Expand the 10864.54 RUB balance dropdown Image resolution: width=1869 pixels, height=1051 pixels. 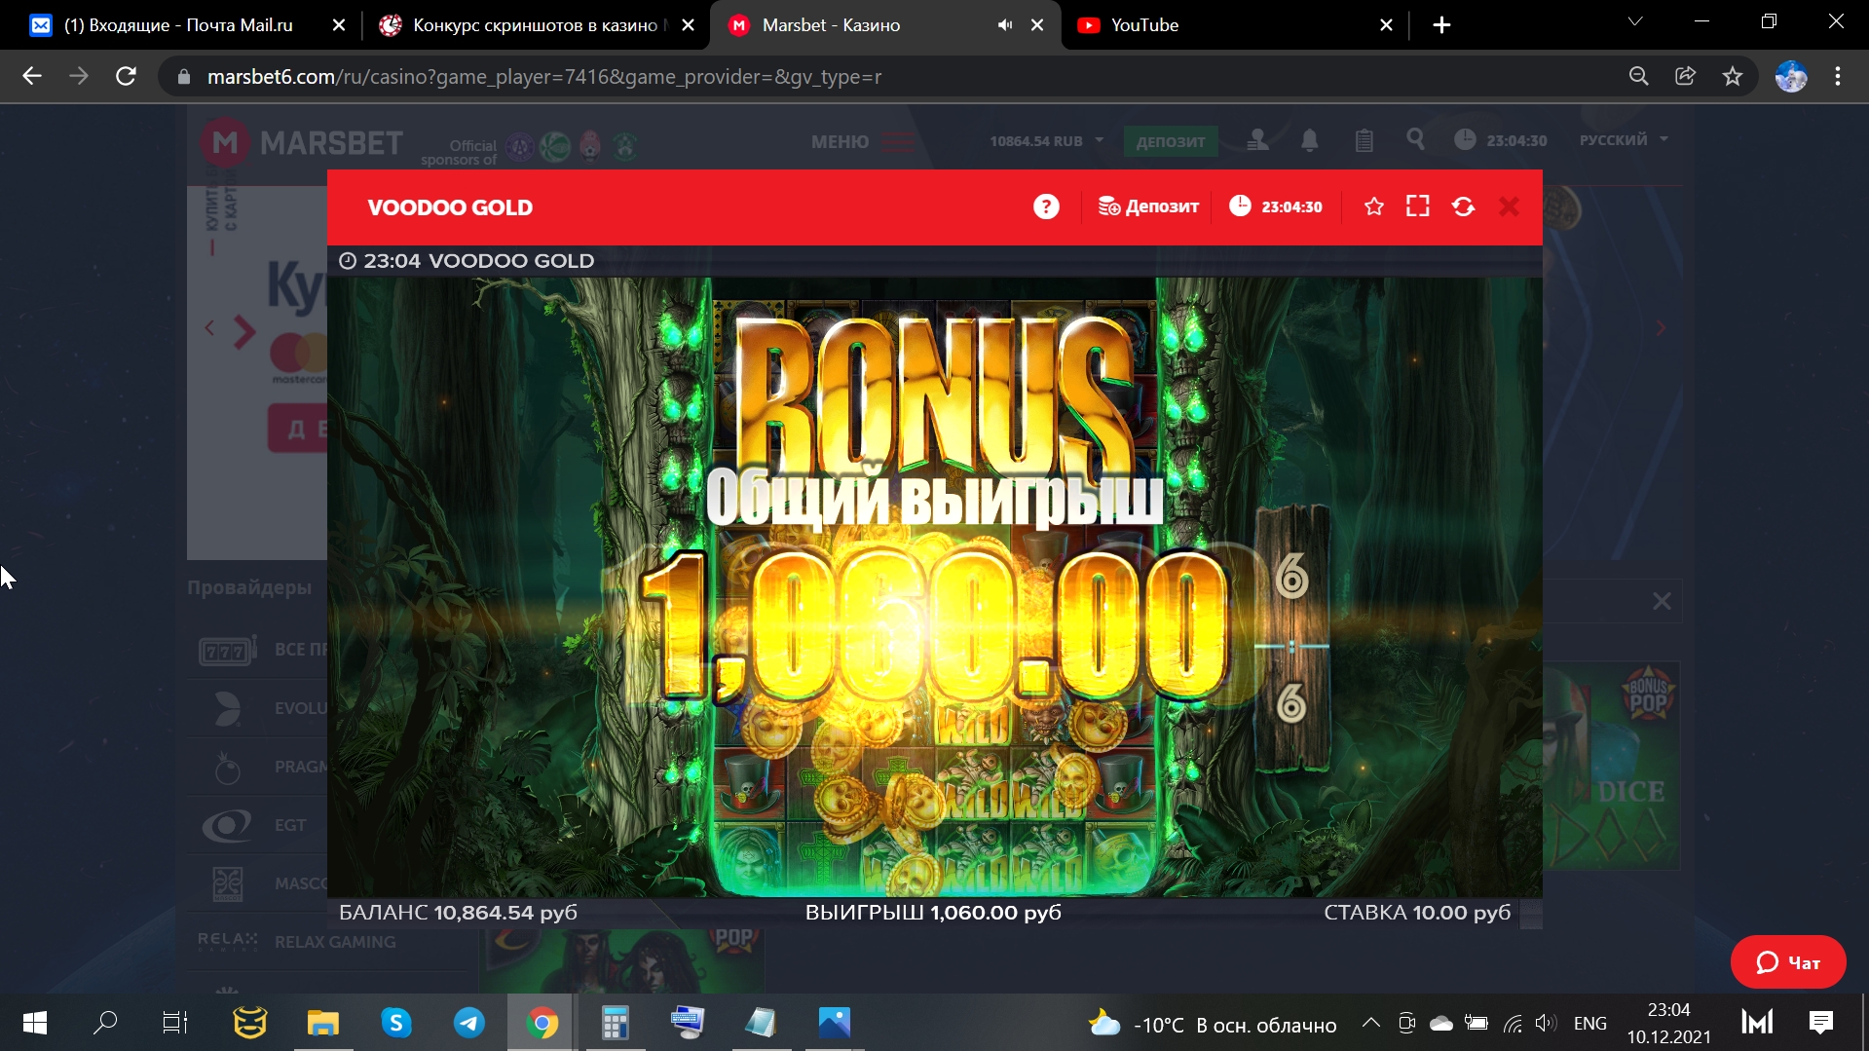pos(1047,141)
